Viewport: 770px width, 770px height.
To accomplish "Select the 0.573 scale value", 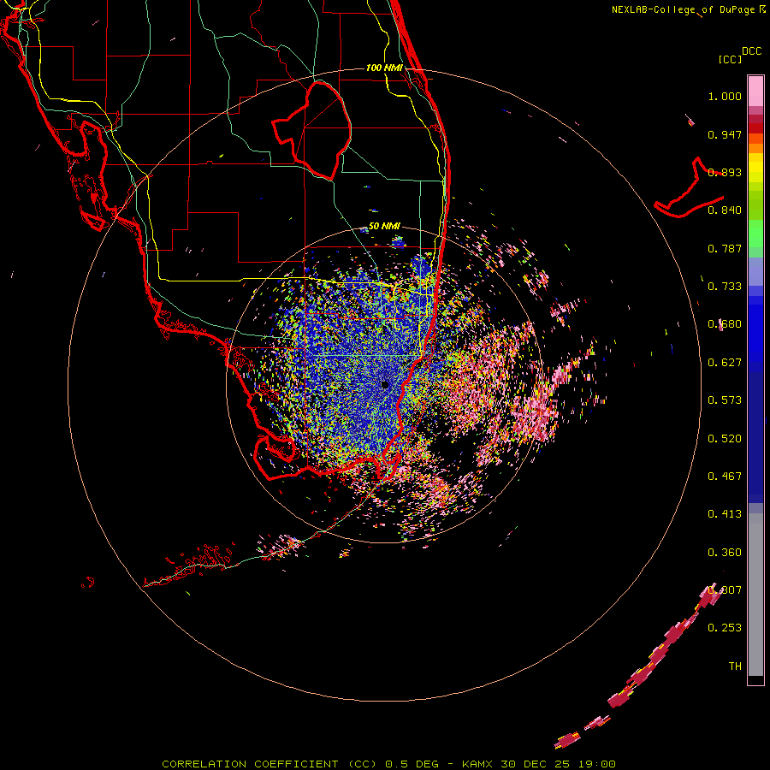I will point(725,400).
